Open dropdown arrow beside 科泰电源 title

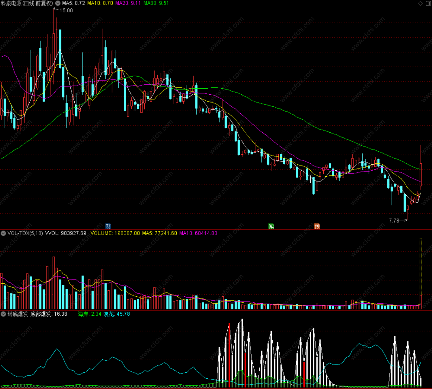pos(58,3)
